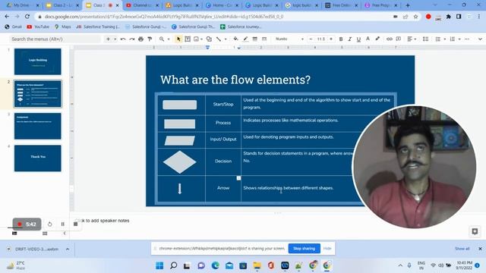Click the font size field showing 11.5
This screenshot has width=486, height=273.
(x=320, y=39)
